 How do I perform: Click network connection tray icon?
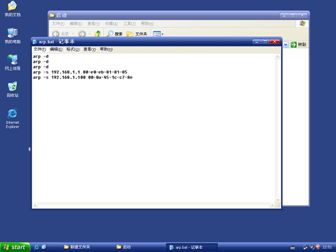pyautogui.click(x=306, y=247)
